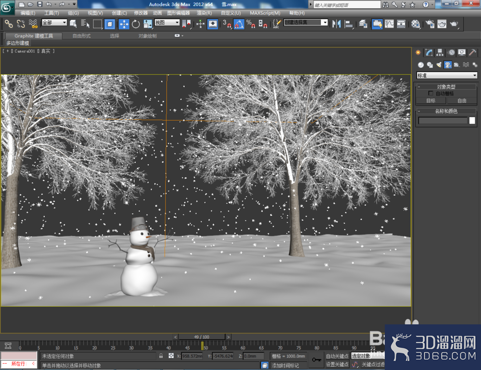This screenshot has width=481, height=370.
Task: Open the Rendered Frame Window teapot icon
Action: pyautogui.click(x=442, y=24)
